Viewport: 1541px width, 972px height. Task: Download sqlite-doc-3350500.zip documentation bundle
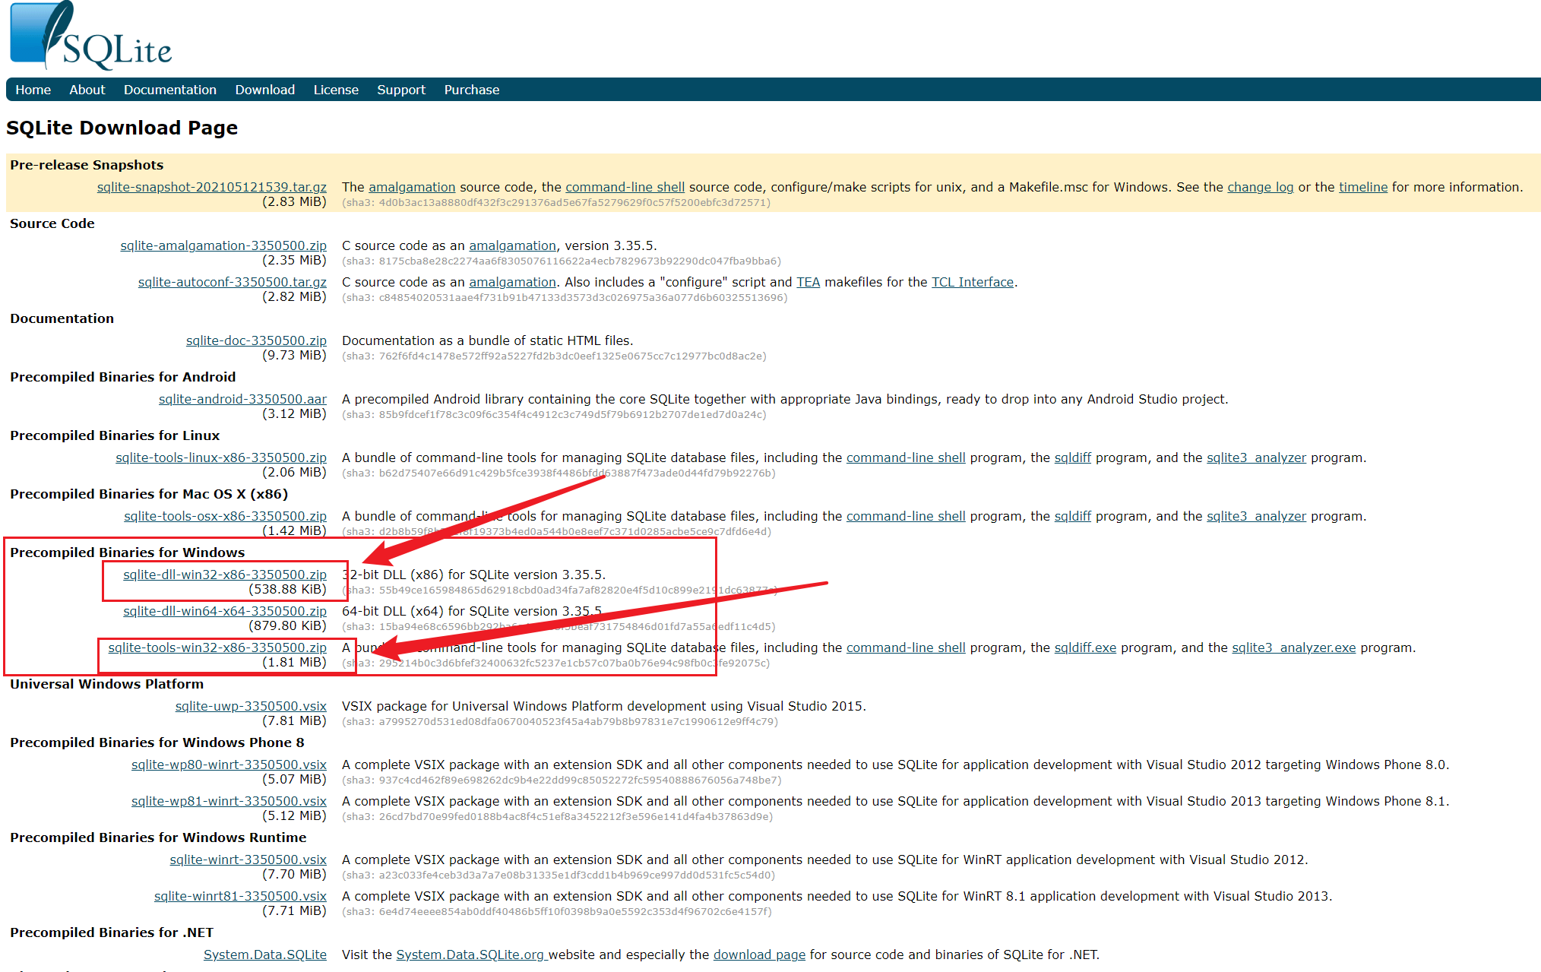[x=256, y=340]
